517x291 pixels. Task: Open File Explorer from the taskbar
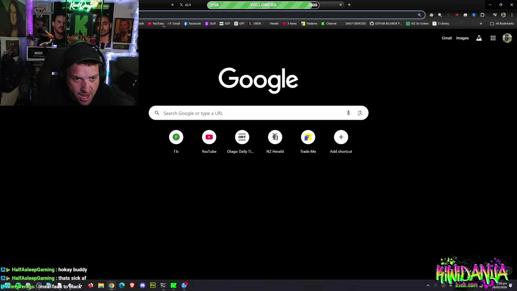click(x=101, y=285)
